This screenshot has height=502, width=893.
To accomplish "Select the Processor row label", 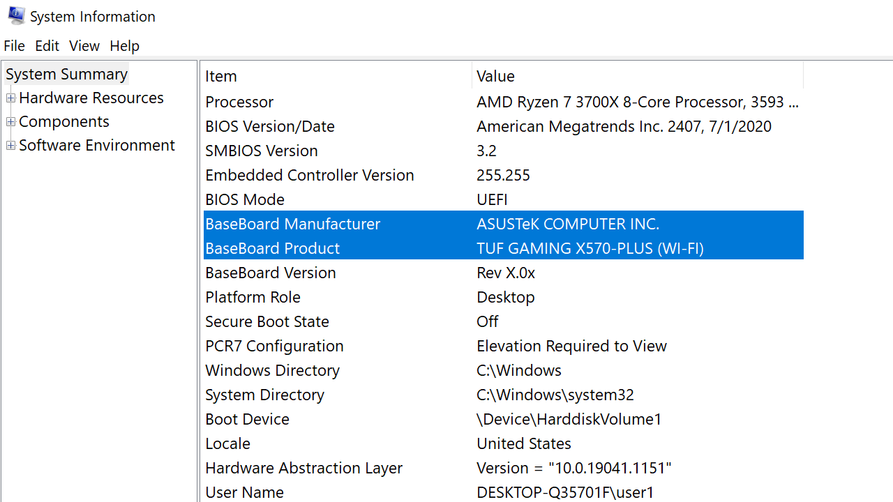I will pos(239,102).
